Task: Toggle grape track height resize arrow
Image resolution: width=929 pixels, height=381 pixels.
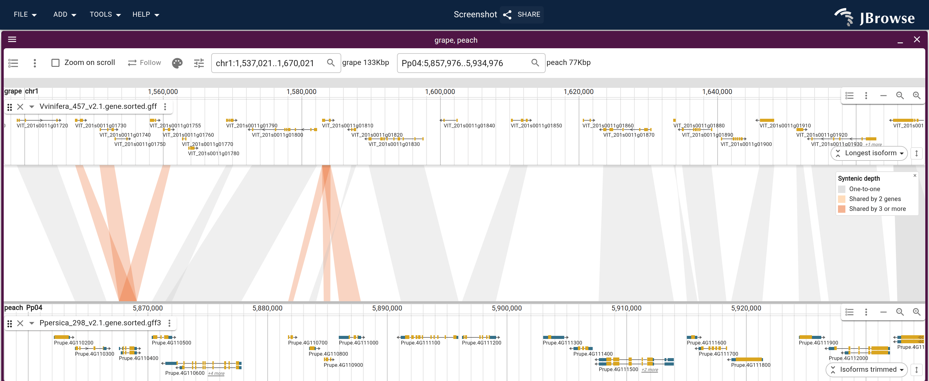Action: 916,153
